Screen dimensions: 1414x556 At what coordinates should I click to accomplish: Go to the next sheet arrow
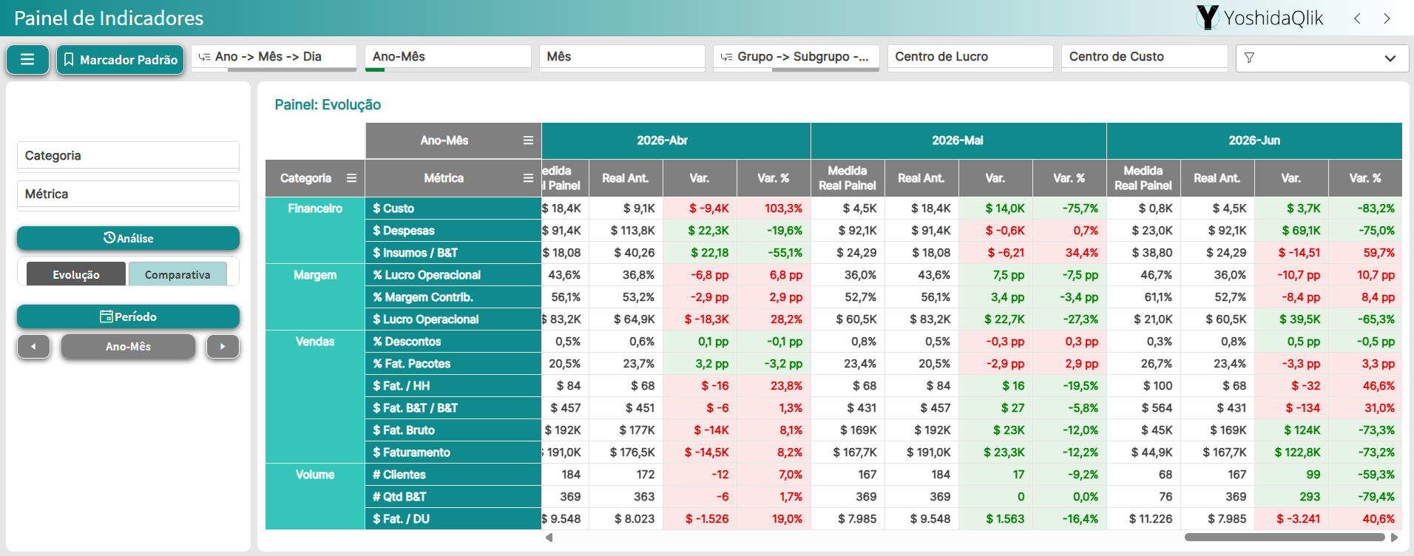[x=1387, y=18]
